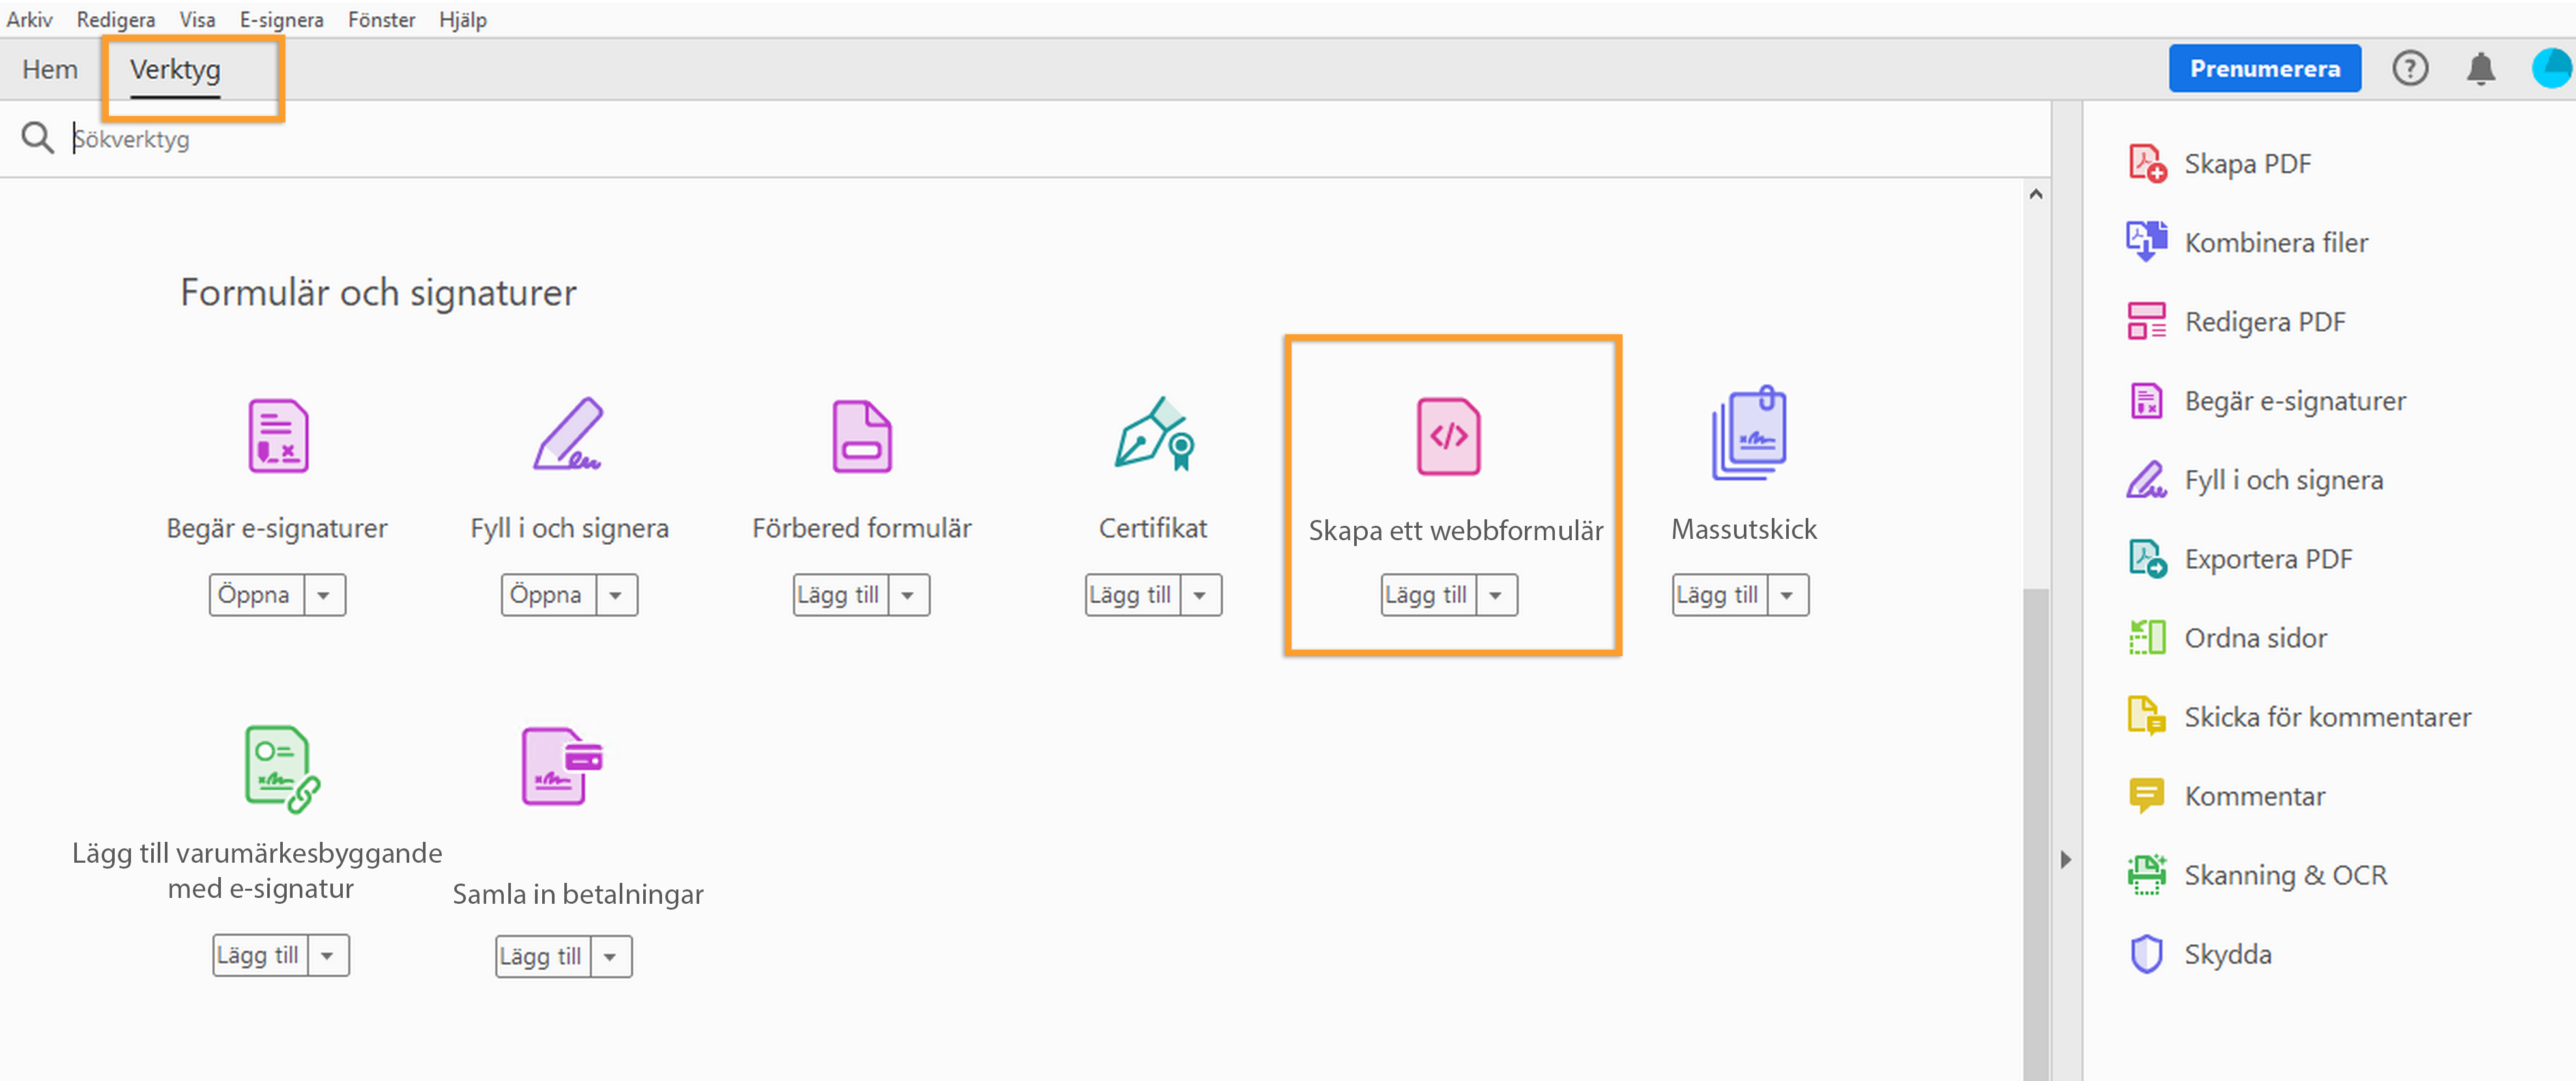This screenshot has height=1081, width=2576.
Task: Expand dropdown arrow beside Certifikat Lägg till
Action: 1200,595
